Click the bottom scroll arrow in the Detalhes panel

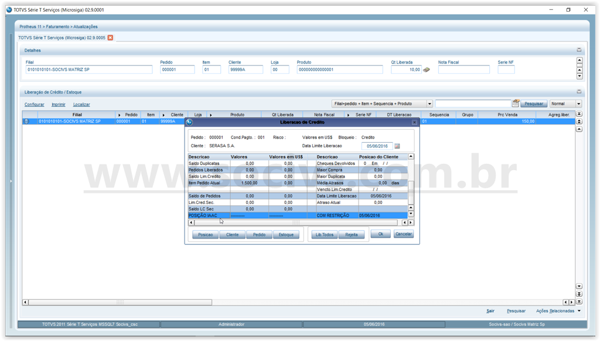point(579,76)
